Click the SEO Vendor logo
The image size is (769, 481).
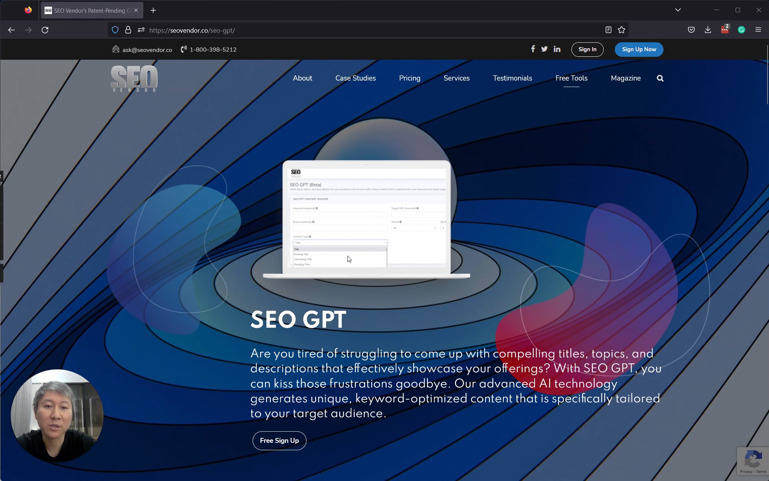tap(134, 79)
